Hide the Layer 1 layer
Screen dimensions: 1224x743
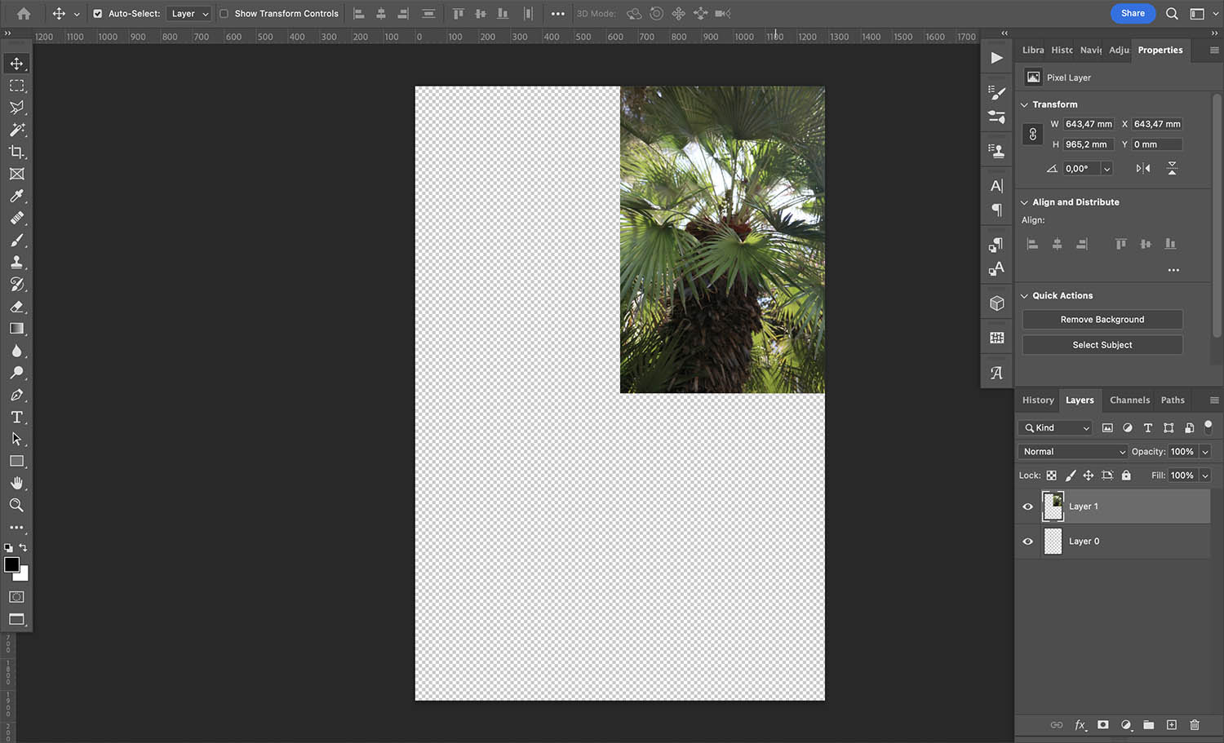pyautogui.click(x=1027, y=506)
